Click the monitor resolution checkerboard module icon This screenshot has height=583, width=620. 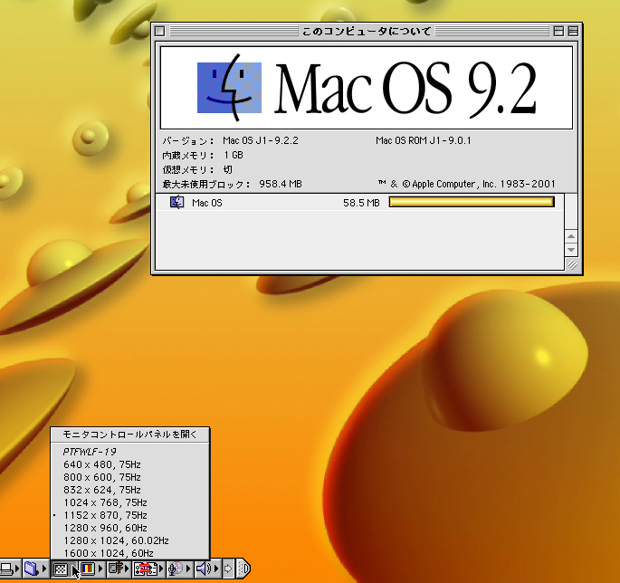(60, 569)
